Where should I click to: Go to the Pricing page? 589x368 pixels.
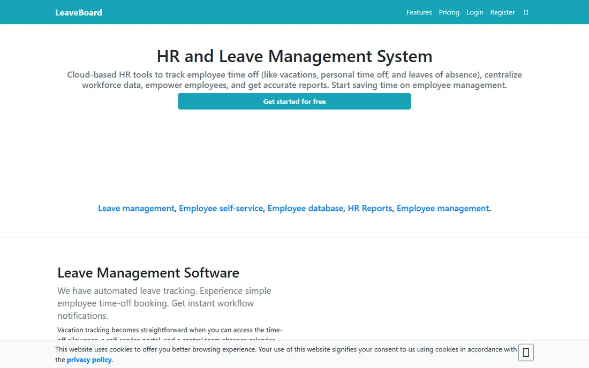point(449,12)
